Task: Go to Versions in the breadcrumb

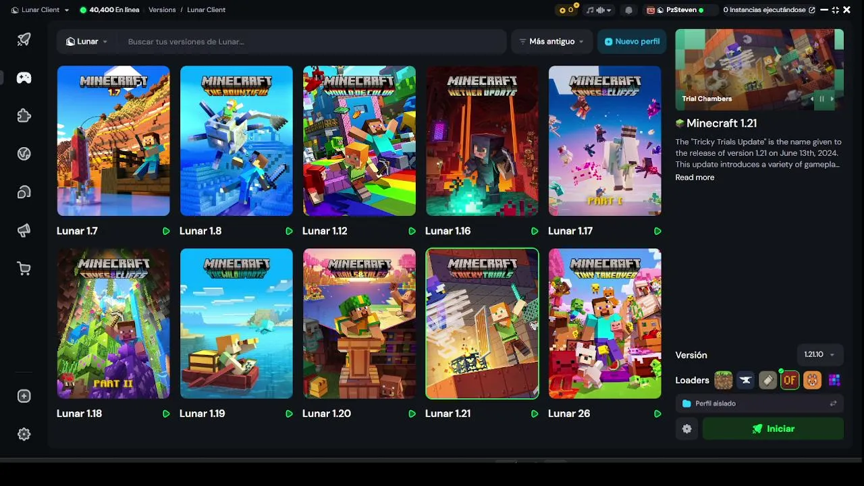Action: [162, 10]
